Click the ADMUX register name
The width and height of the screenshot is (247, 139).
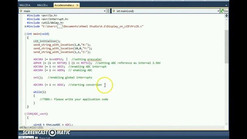(x=37, y=63)
